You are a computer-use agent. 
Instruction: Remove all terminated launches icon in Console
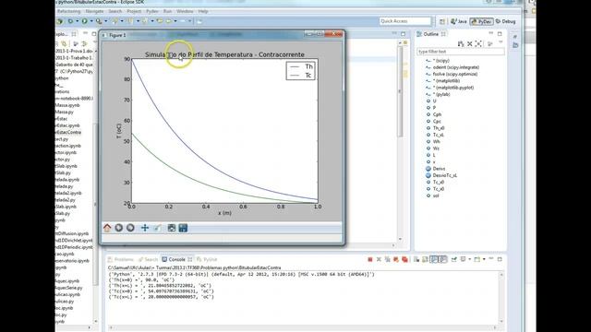(x=387, y=259)
